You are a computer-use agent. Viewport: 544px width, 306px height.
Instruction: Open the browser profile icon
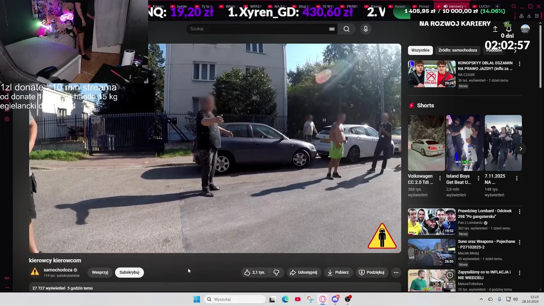tap(521, 16)
